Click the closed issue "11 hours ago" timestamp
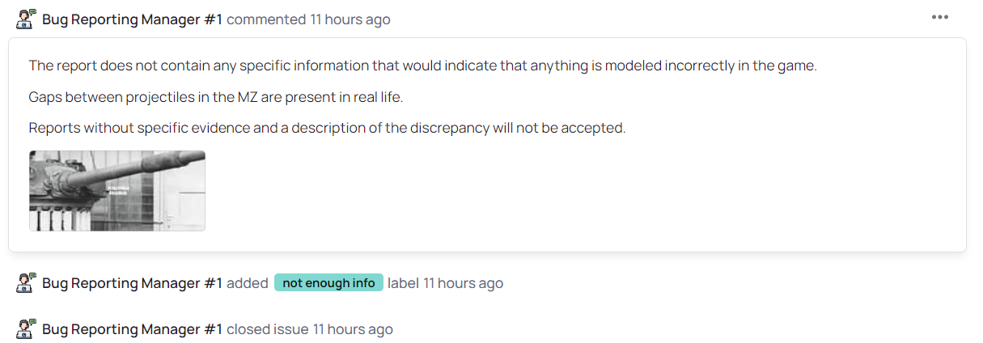Screen dimensions: 983x343 click(x=353, y=329)
